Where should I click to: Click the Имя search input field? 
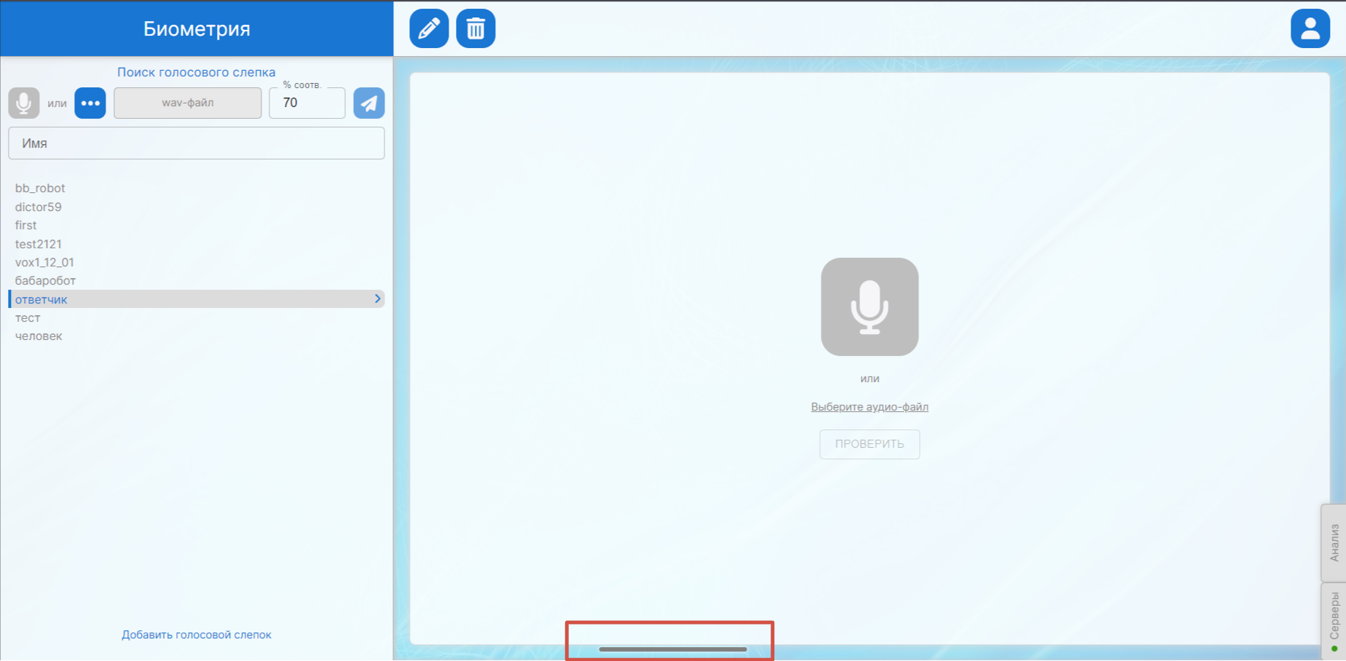[x=197, y=143]
